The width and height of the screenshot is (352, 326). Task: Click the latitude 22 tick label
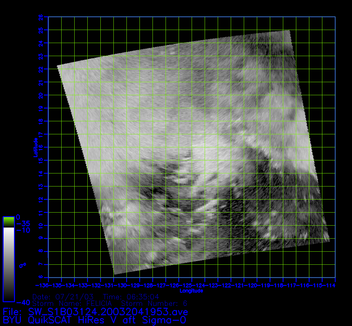pyautogui.click(x=41, y=69)
